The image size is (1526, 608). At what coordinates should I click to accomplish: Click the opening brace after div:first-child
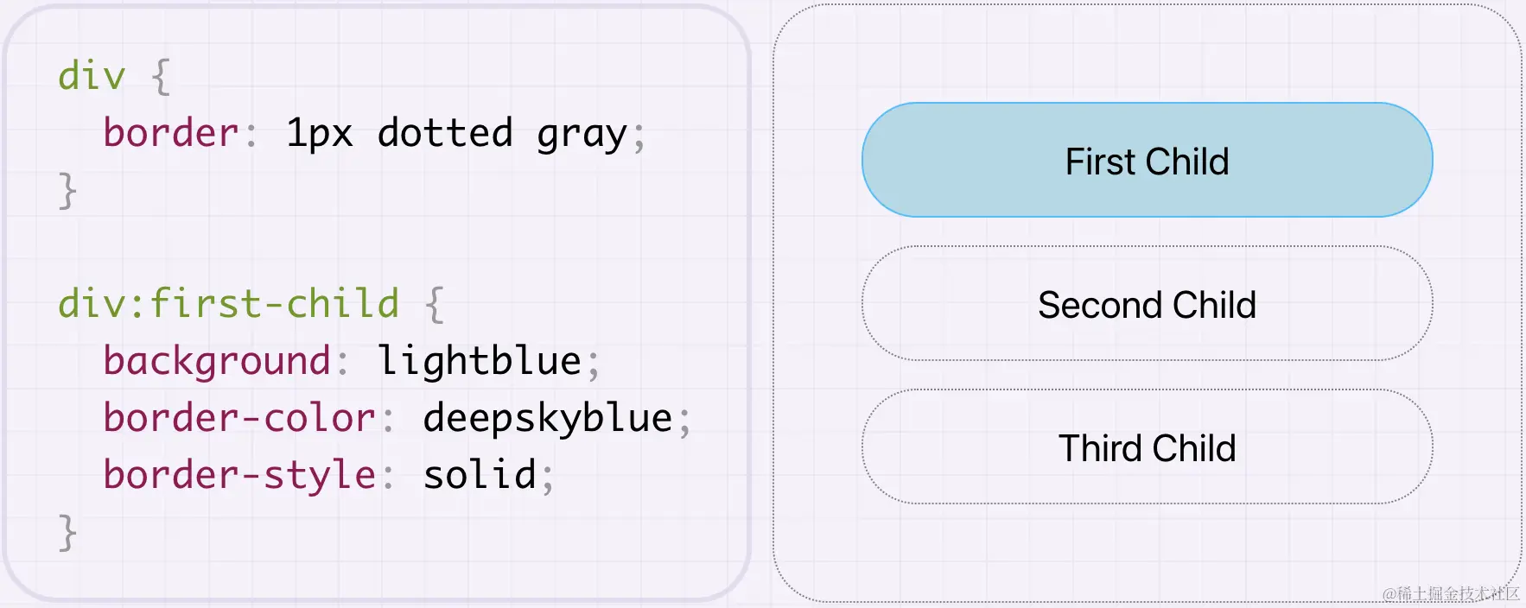(435, 305)
